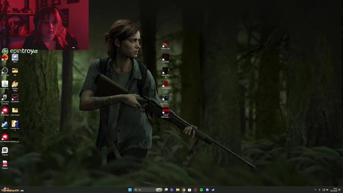Screen dimensions: 343x193
Task: Open the network tray icon
Action: (x=324, y=190)
